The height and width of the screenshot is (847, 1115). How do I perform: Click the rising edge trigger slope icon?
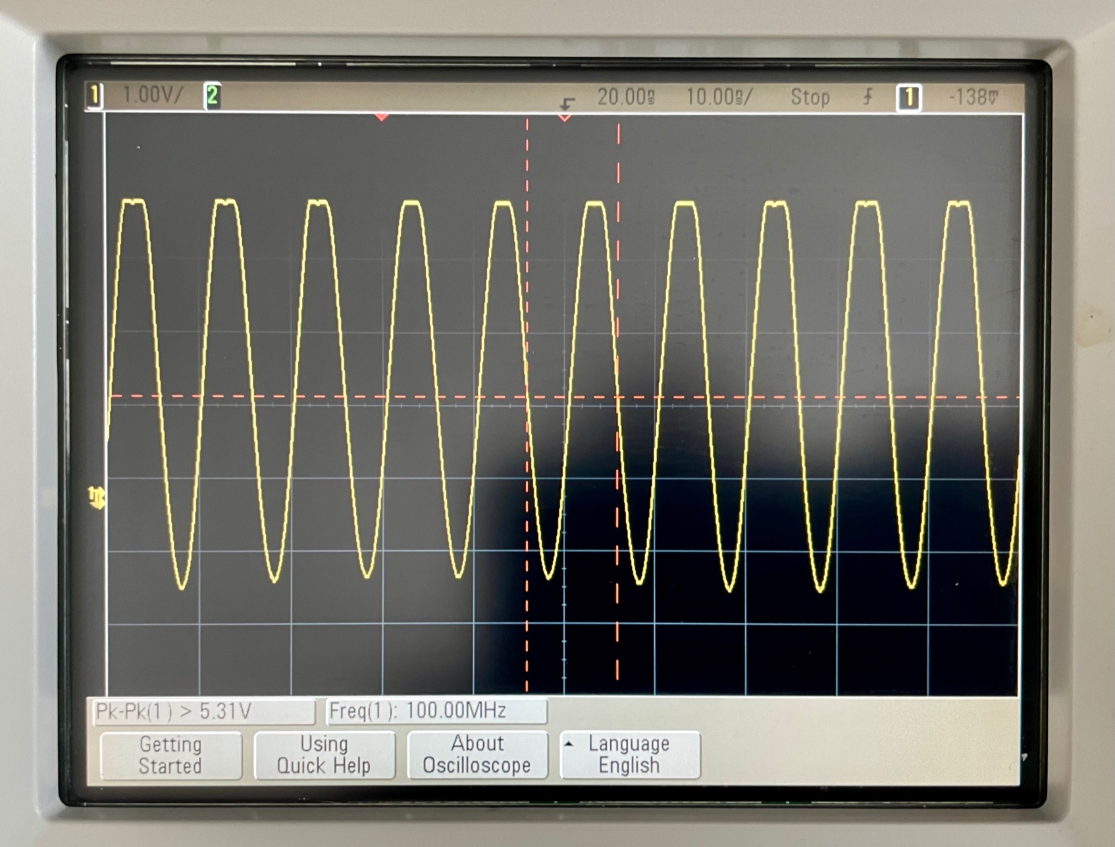point(868,98)
